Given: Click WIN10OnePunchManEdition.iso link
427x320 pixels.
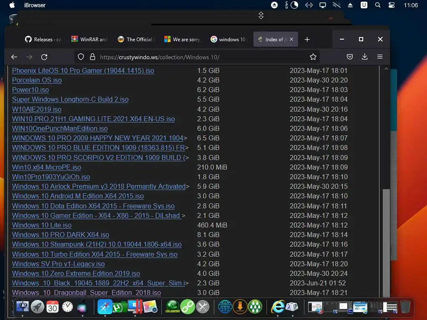Looking at the screenshot, I should click(60, 128).
